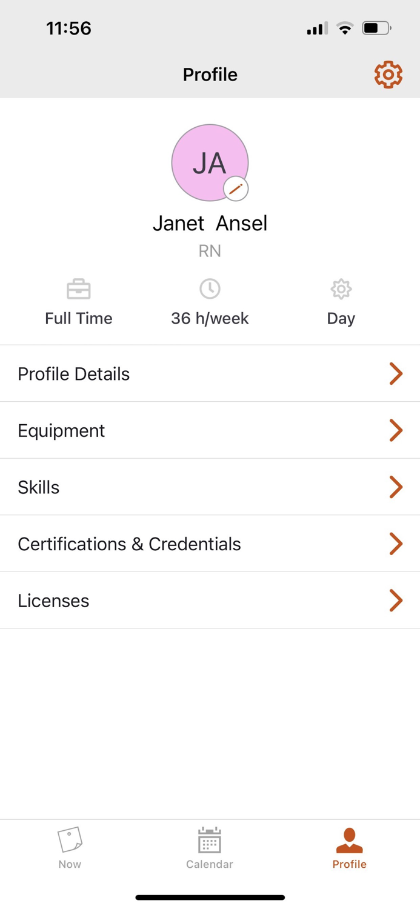The width and height of the screenshot is (420, 909).
Task: Click the briefcase icon above Full Time
Action: coord(78,289)
